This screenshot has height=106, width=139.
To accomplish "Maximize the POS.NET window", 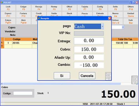I will (134, 3).
